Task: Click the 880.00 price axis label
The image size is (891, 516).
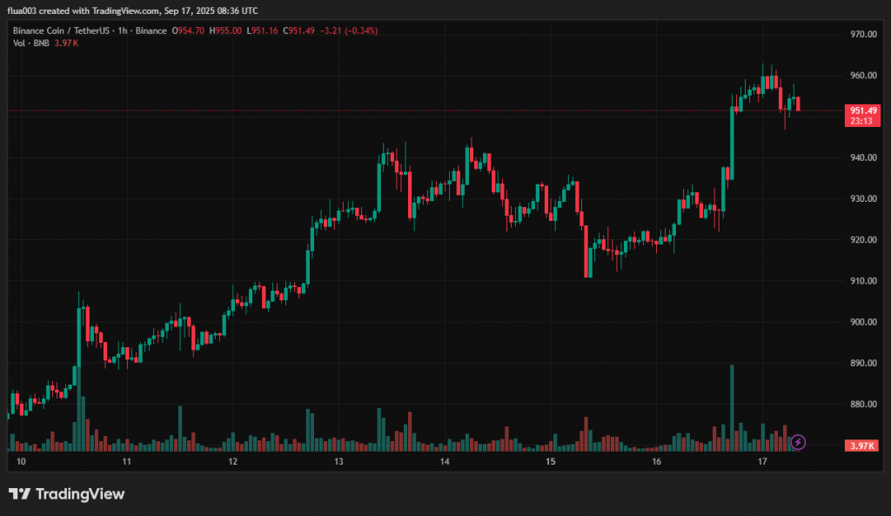Action: click(x=862, y=405)
